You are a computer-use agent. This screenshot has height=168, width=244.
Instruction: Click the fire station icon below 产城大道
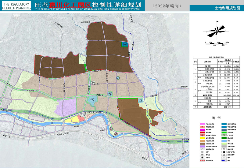point(110,94)
